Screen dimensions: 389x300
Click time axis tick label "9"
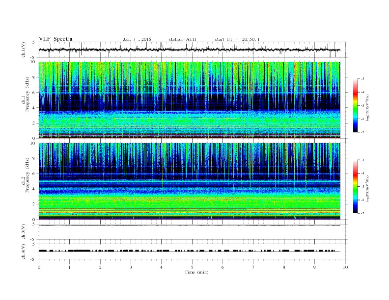(x=314, y=267)
